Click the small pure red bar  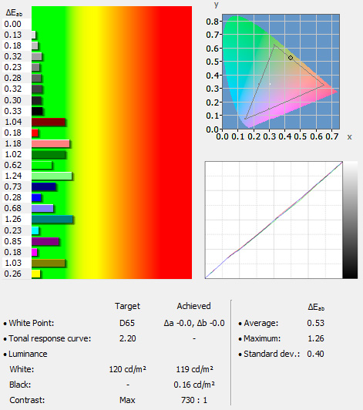(x=35, y=133)
